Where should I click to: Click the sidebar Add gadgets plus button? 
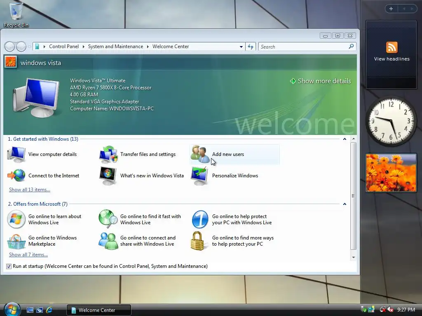[x=391, y=9]
